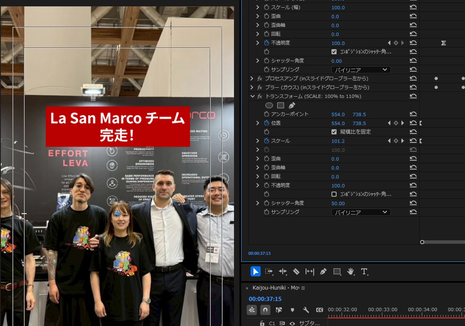The height and width of the screenshot is (326, 465).
Task: Click the time ruler at 00:00:33:00
Action: pos(383,309)
